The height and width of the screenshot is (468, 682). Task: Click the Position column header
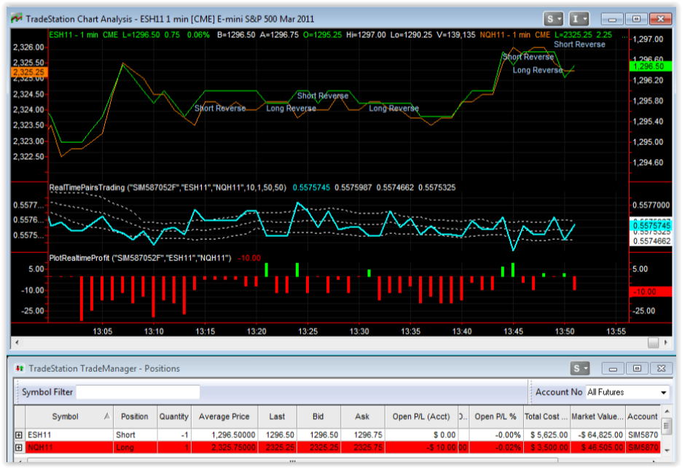[x=135, y=416]
